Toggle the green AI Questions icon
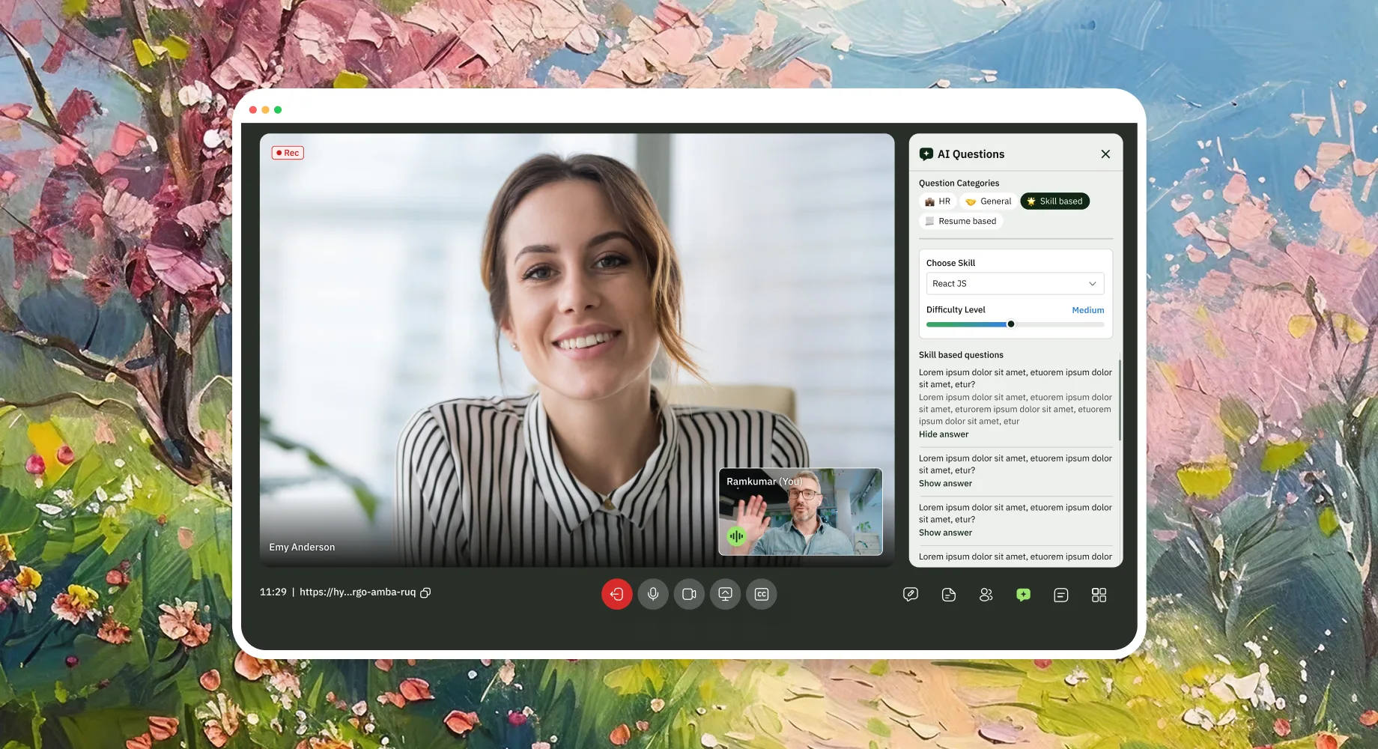Image resolution: width=1378 pixels, height=749 pixels. pyautogui.click(x=1024, y=595)
